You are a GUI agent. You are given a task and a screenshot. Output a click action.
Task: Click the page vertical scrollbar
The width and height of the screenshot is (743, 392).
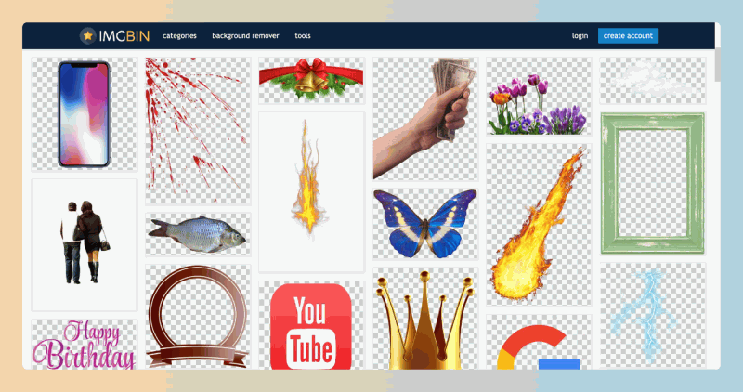coord(717,64)
